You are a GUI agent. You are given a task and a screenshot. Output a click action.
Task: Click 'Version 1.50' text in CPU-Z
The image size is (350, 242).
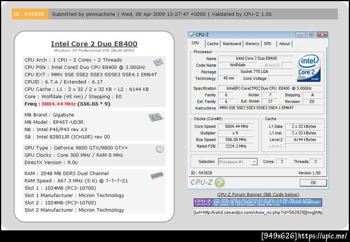click(309, 173)
